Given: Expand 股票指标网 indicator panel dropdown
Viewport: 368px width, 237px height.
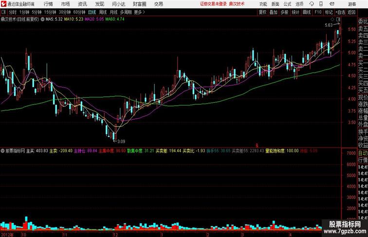Looking at the screenshot, I should (2, 151).
